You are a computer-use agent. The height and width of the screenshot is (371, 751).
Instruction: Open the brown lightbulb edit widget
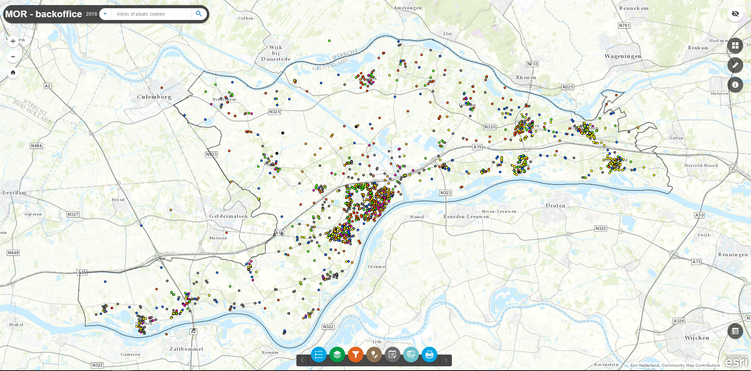coord(374,355)
